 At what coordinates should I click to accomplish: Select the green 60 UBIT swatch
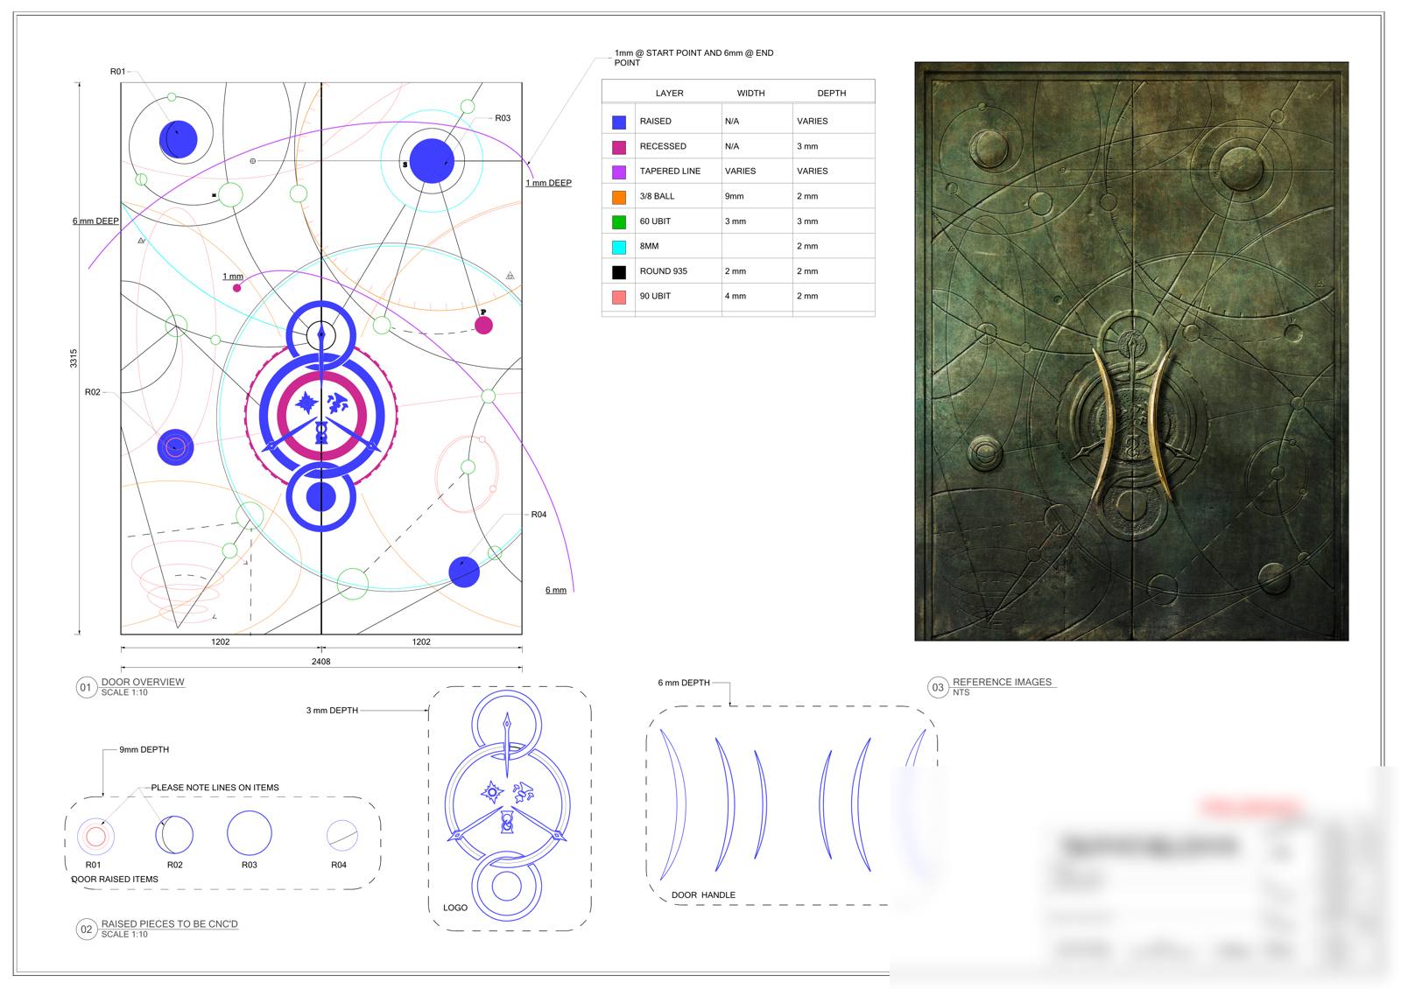pyautogui.click(x=619, y=222)
